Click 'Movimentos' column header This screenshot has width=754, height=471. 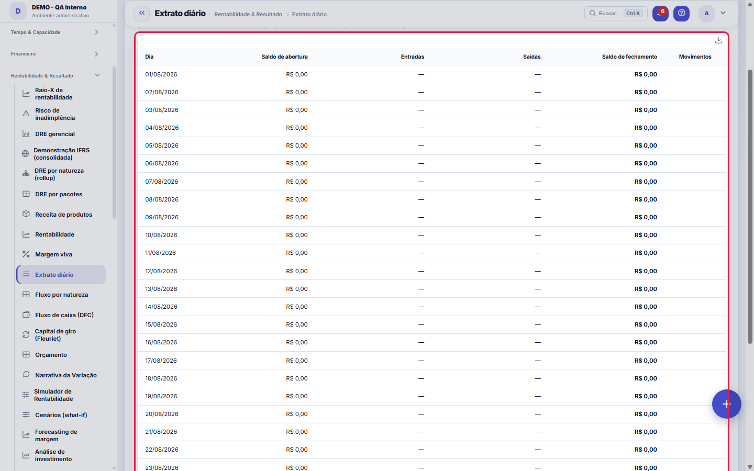695,57
